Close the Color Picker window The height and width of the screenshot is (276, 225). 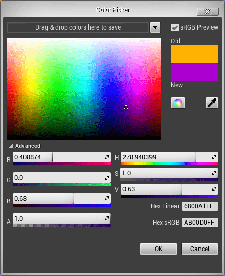coord(208,12)
